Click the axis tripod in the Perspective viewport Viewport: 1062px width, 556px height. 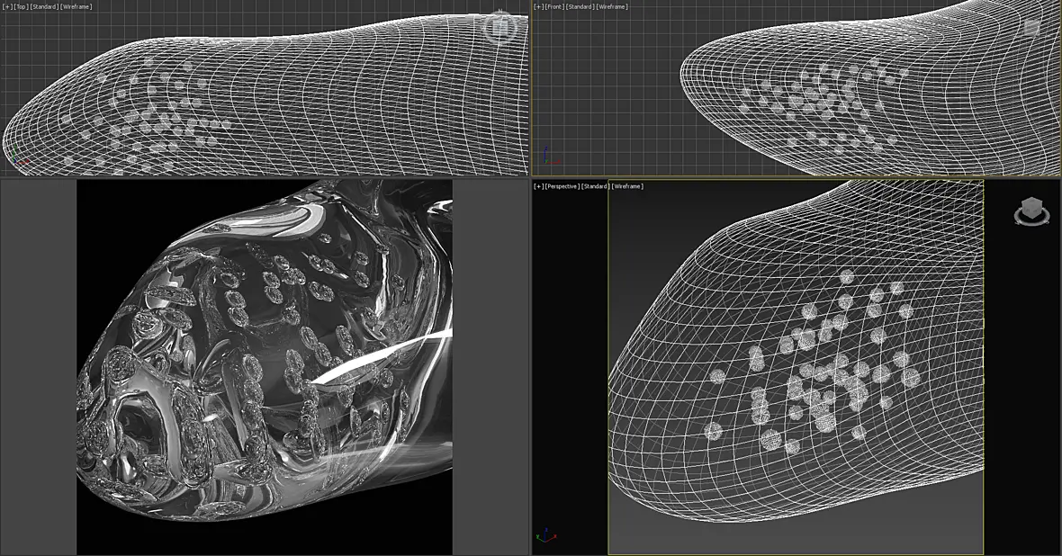pos(546,535)
